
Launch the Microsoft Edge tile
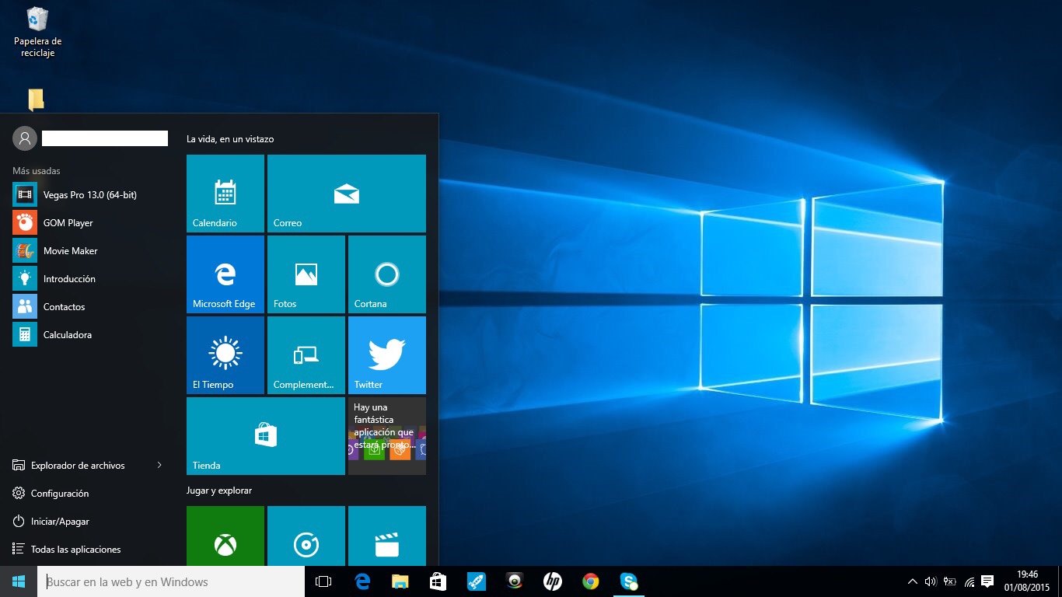point(225,274)
